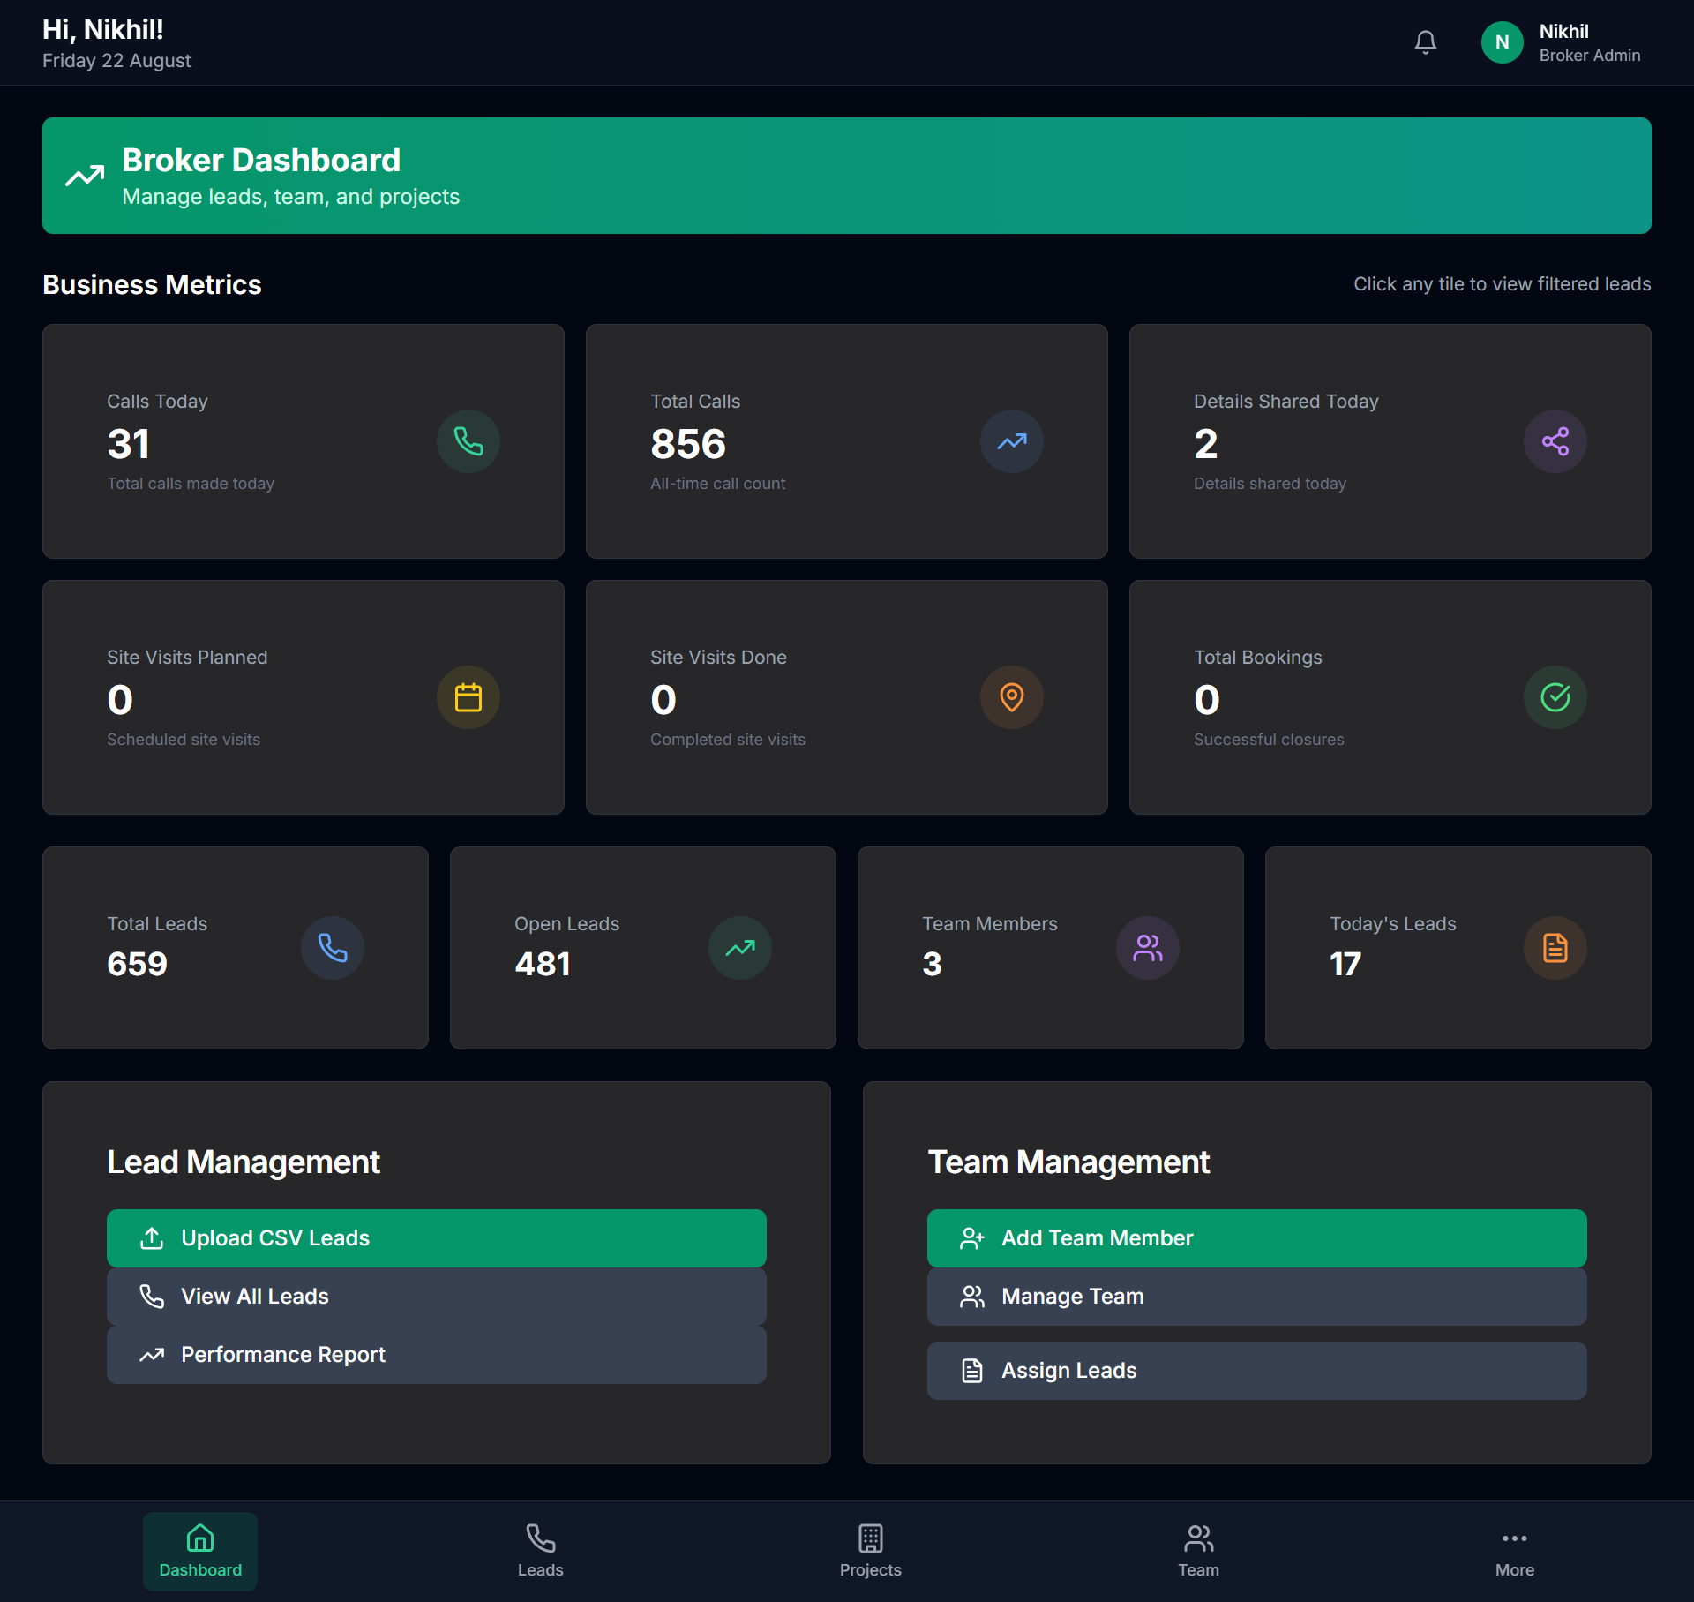This screenshot has width=1694, height=1602.
Task: Open the More menu with three dots
Action: (x=1514, y=1551)
